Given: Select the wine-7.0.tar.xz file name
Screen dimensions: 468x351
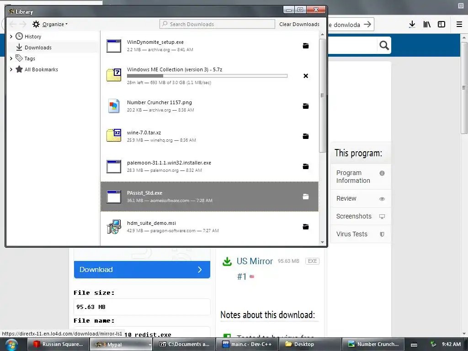Looking at the screenshot, I should click(x=144, y=133).
